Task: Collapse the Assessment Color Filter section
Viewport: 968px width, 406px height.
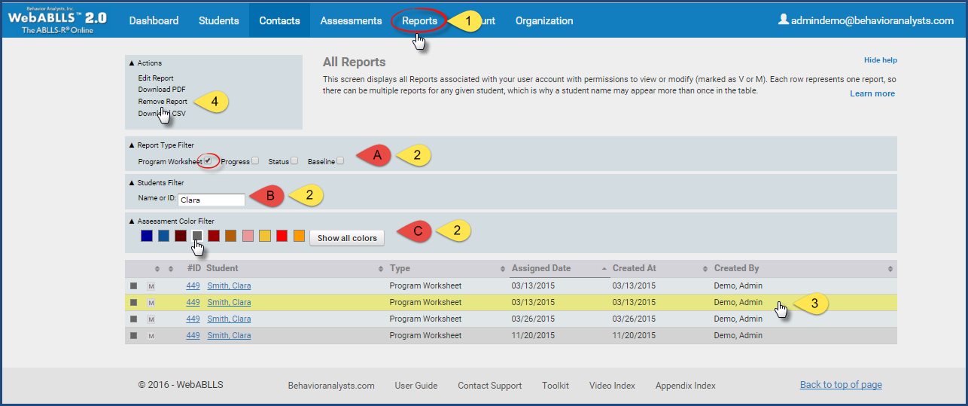Action: point(132,221)
